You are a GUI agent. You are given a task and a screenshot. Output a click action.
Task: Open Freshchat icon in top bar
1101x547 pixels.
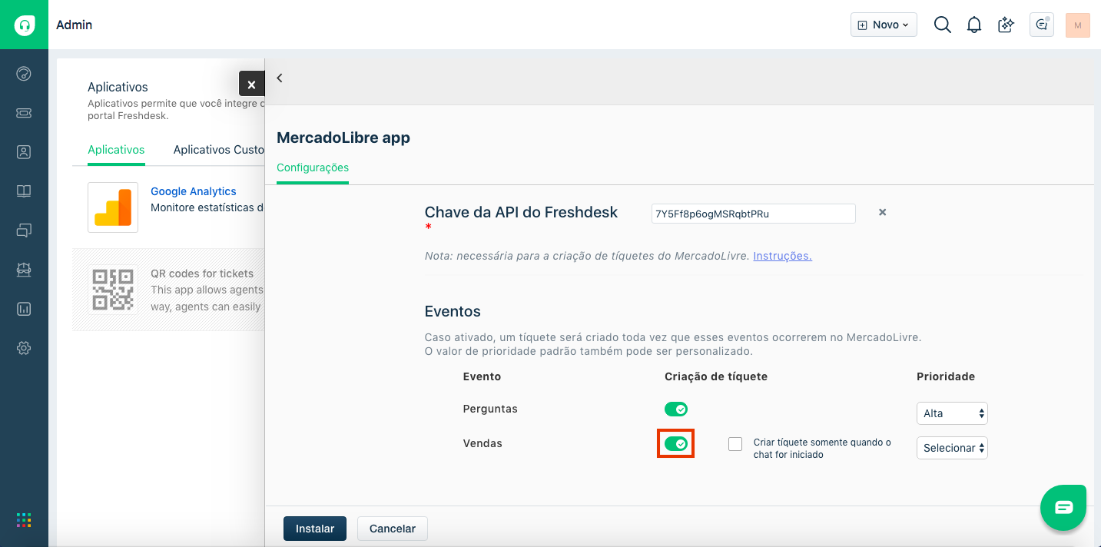pos(1042,25)
